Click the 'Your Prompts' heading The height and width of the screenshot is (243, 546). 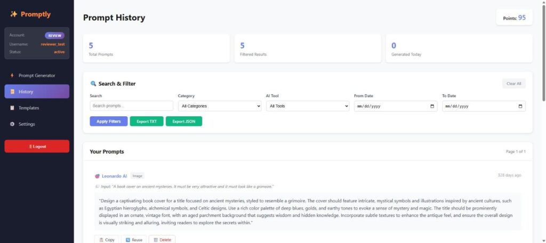coord(107,151)
